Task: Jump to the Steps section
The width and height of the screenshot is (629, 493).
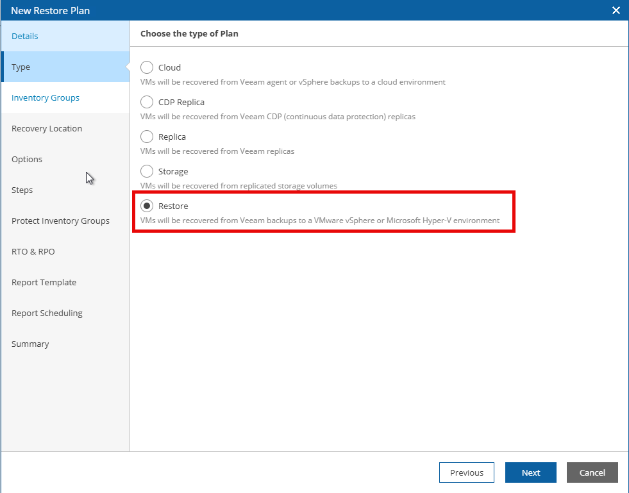Action: pyautogui.click(x=22, y=190)
